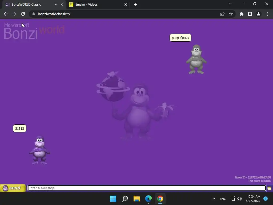
Task: Close the BonziWORLD Classic tab
Action: click(62, 5)
